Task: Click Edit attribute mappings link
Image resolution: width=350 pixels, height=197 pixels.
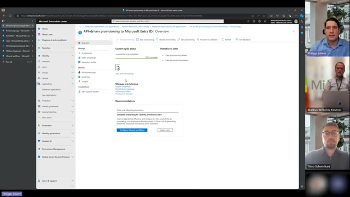Action: pyautogui.click(x=125, y=89)
